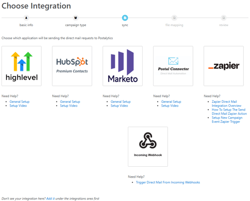Open Setup Video link under HubSpot

(69, 106)
